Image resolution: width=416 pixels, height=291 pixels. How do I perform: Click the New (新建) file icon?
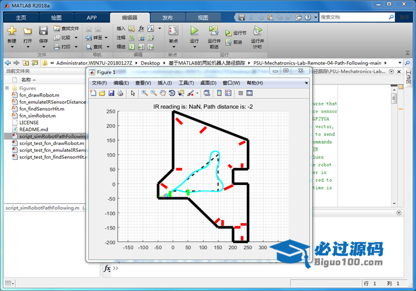pos(12,31)
